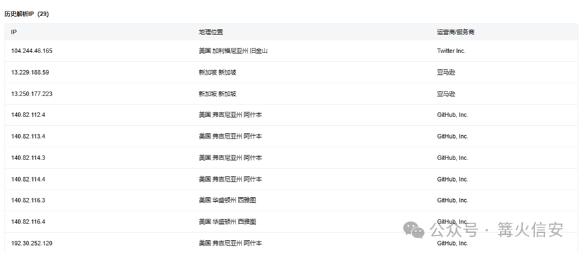Open IP 140.82.112.4 entry
This screenshot has width=582, height=253.
click(x=28, y=115)
